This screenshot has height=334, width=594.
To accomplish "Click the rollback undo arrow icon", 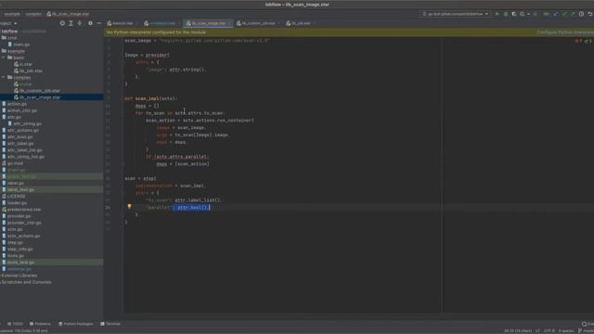I will (x=590, y=14).
